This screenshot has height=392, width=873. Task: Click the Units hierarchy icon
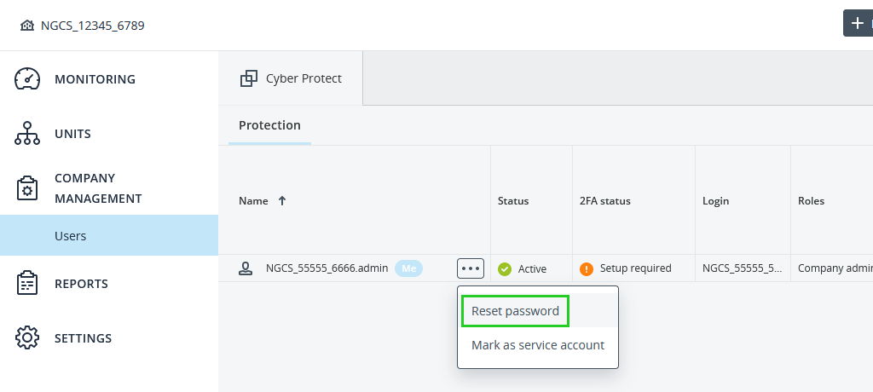[28, 134]
